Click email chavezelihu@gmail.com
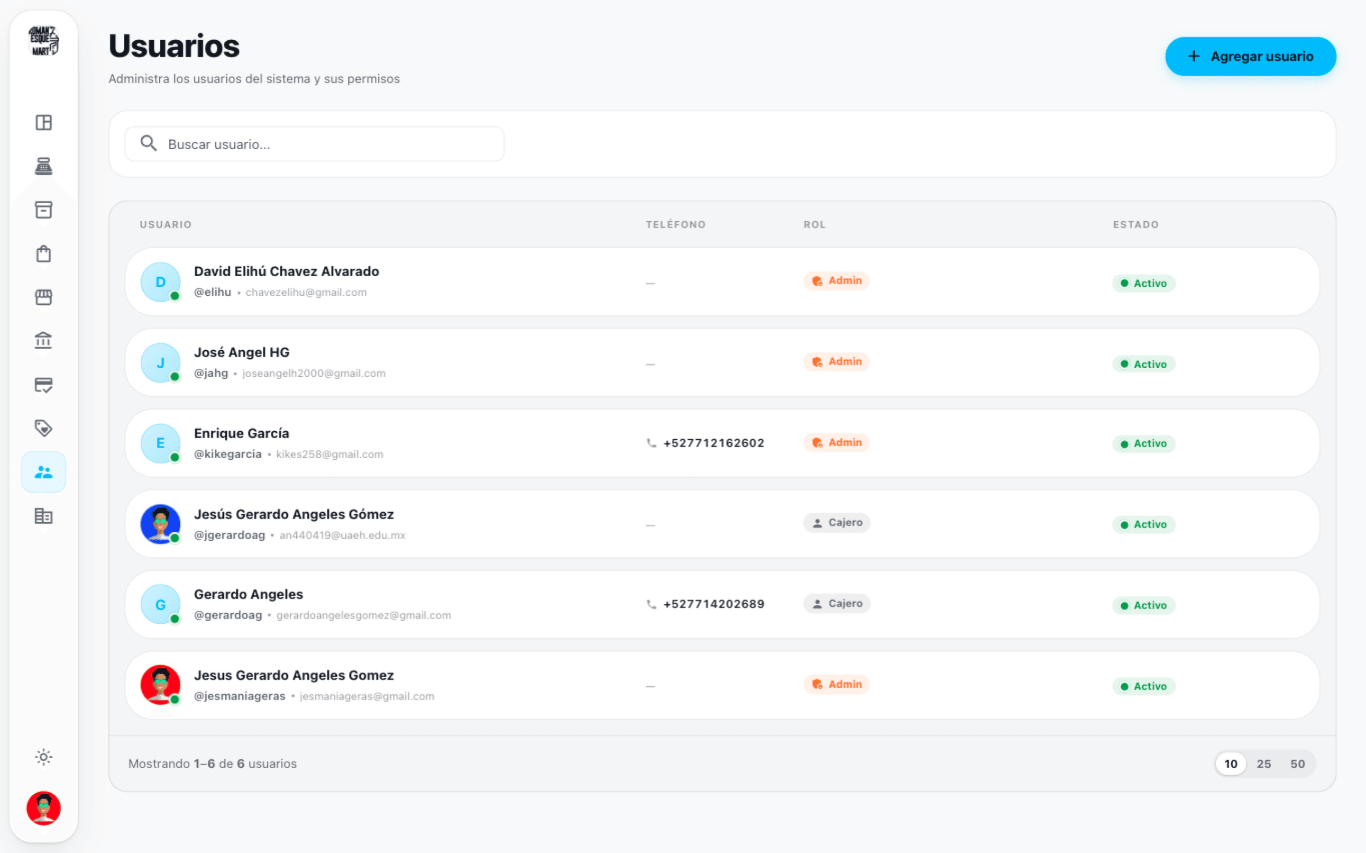The width and height of the screenshot is (1366, 853). (x=306, y=292)
